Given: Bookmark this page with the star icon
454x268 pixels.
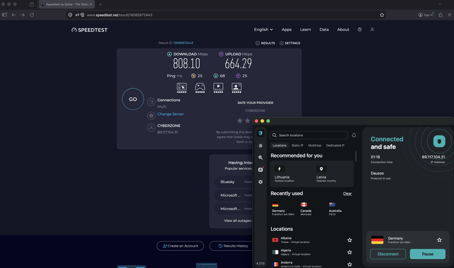Looking at the screenshot, I should coord(382,15).
